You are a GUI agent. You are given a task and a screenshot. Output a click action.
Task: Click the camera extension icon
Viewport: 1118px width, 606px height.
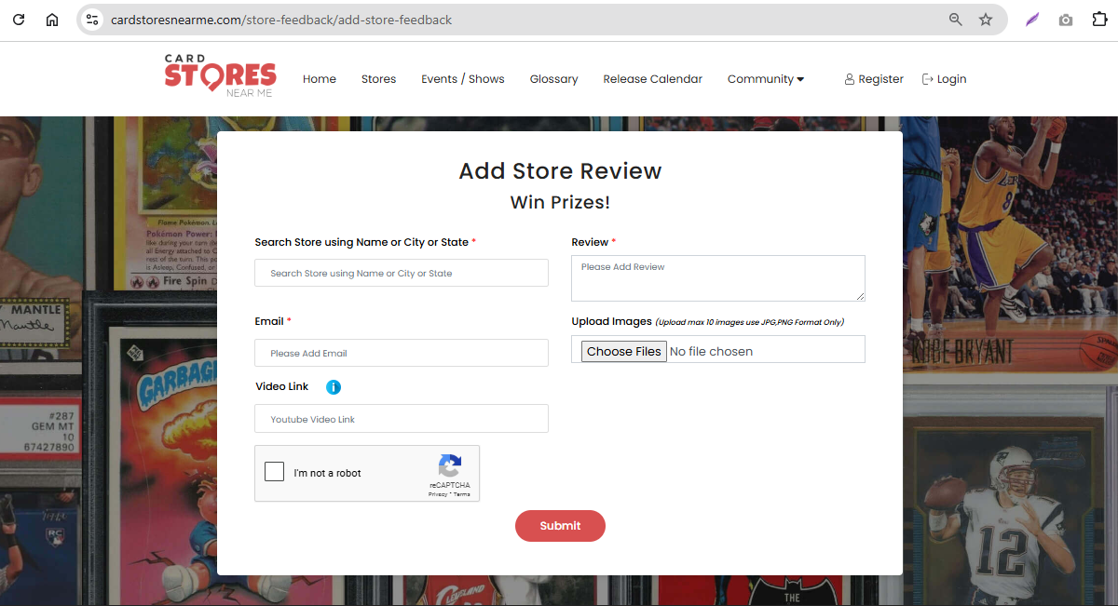[x=1065, y=19]
